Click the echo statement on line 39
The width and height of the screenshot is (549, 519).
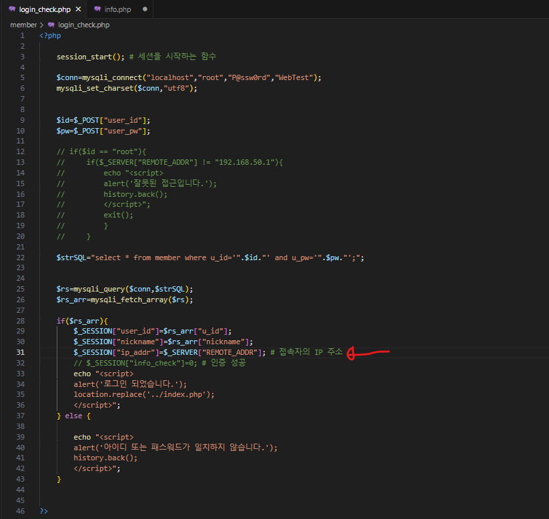(x=82, y=438)
